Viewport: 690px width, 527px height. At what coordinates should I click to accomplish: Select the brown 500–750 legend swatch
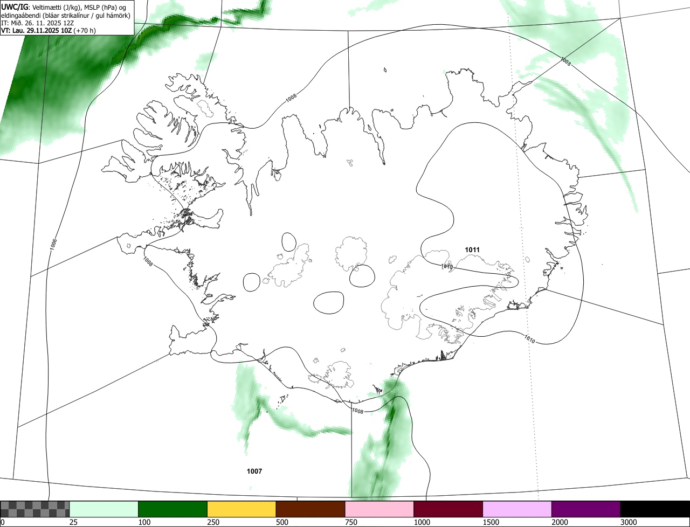310,509
